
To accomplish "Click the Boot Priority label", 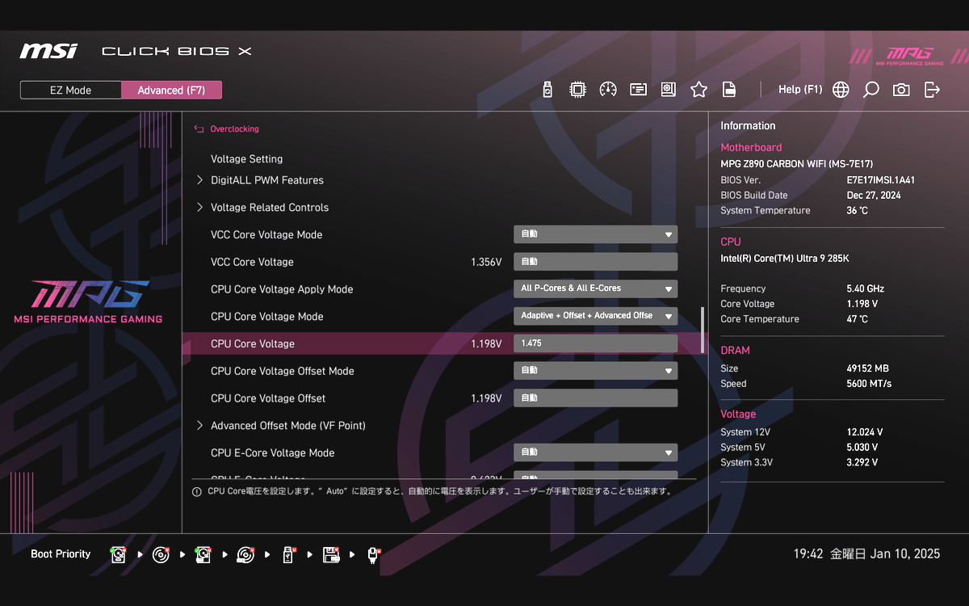I will (x=61, y=554).
